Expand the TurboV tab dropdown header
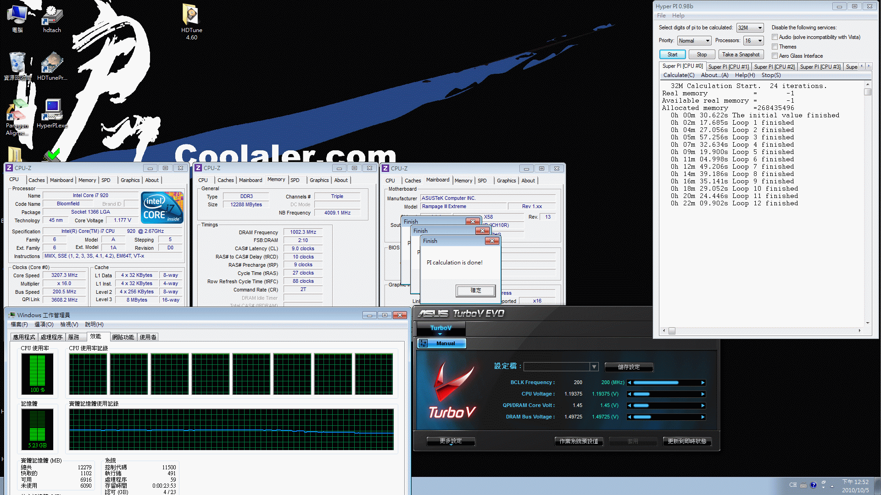 coord(440,329)
